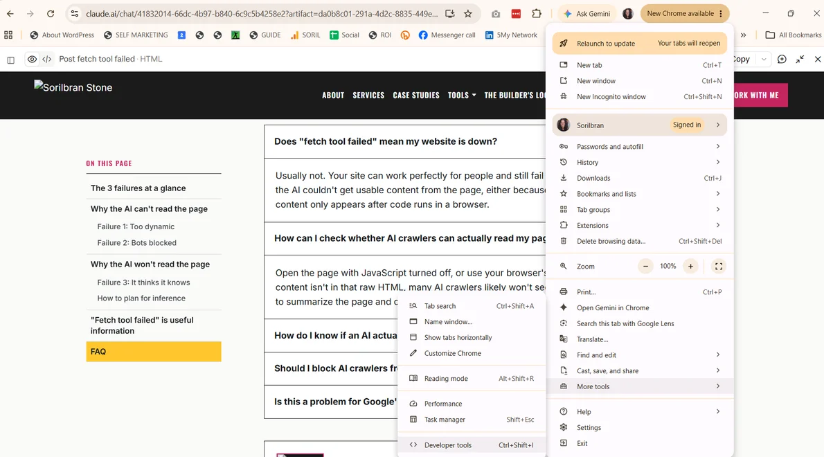This screenshot has width=824, height=457.
Task: Expand Passwords and autofill submenu
Action: point(640,147)
